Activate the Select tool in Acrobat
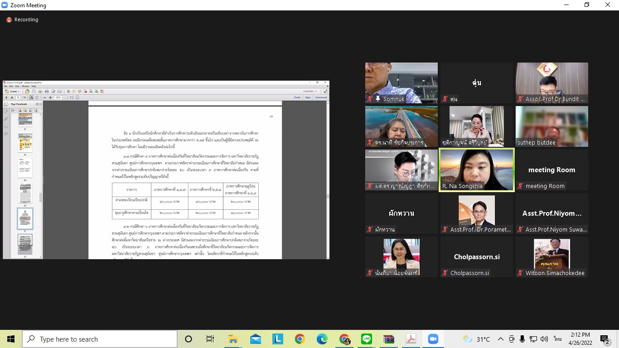 (x=31, y=97)
